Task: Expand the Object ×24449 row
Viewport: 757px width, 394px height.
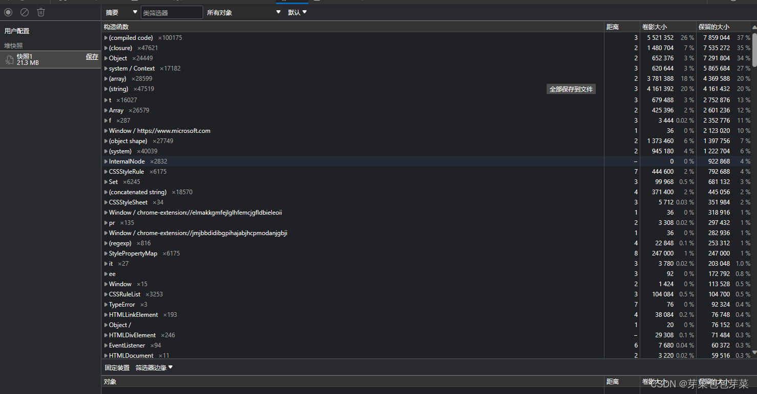Action: (106, 58)
